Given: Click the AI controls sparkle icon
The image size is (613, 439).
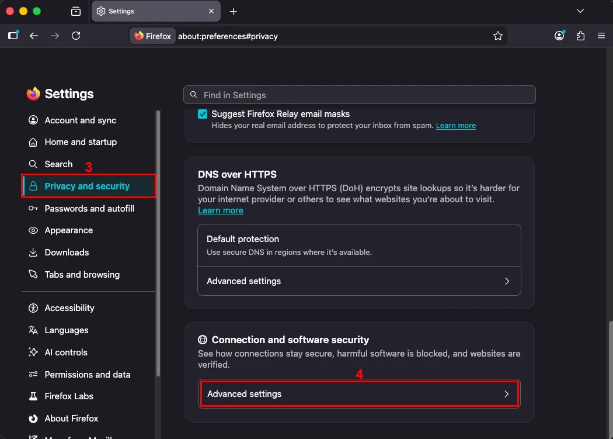Looking at the screenshot, I should point(33,352).
